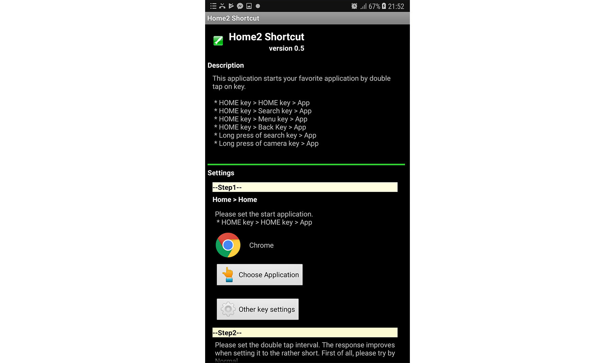Tap the Messenger notification icon
This screenshot has height=363, width=615.
(240, 6)
